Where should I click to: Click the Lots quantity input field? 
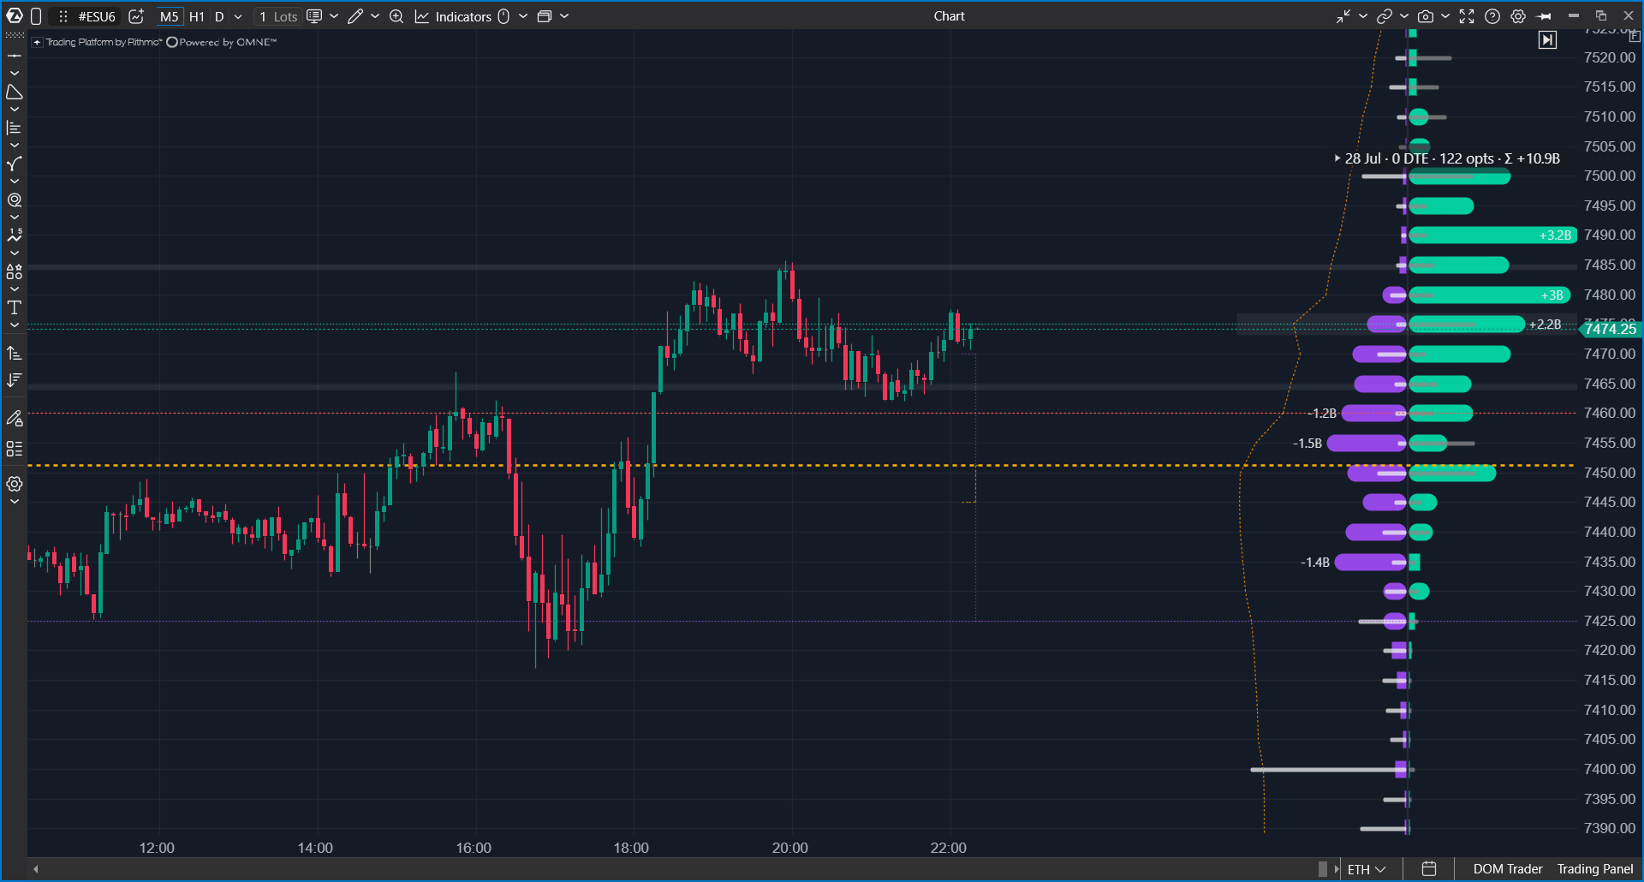(x=278, y=16)
